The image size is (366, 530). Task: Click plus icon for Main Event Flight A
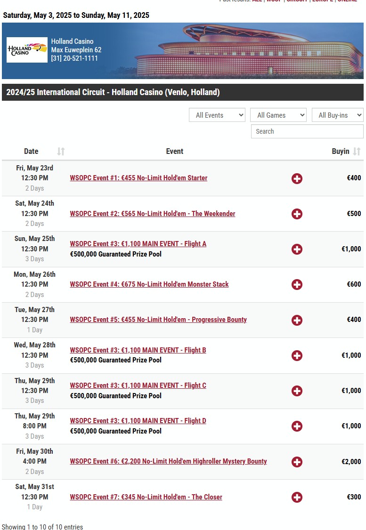pos(297,249)
